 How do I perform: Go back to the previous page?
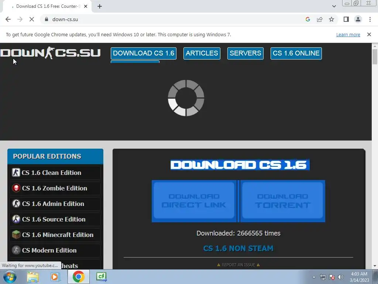(x=8, y=19)
